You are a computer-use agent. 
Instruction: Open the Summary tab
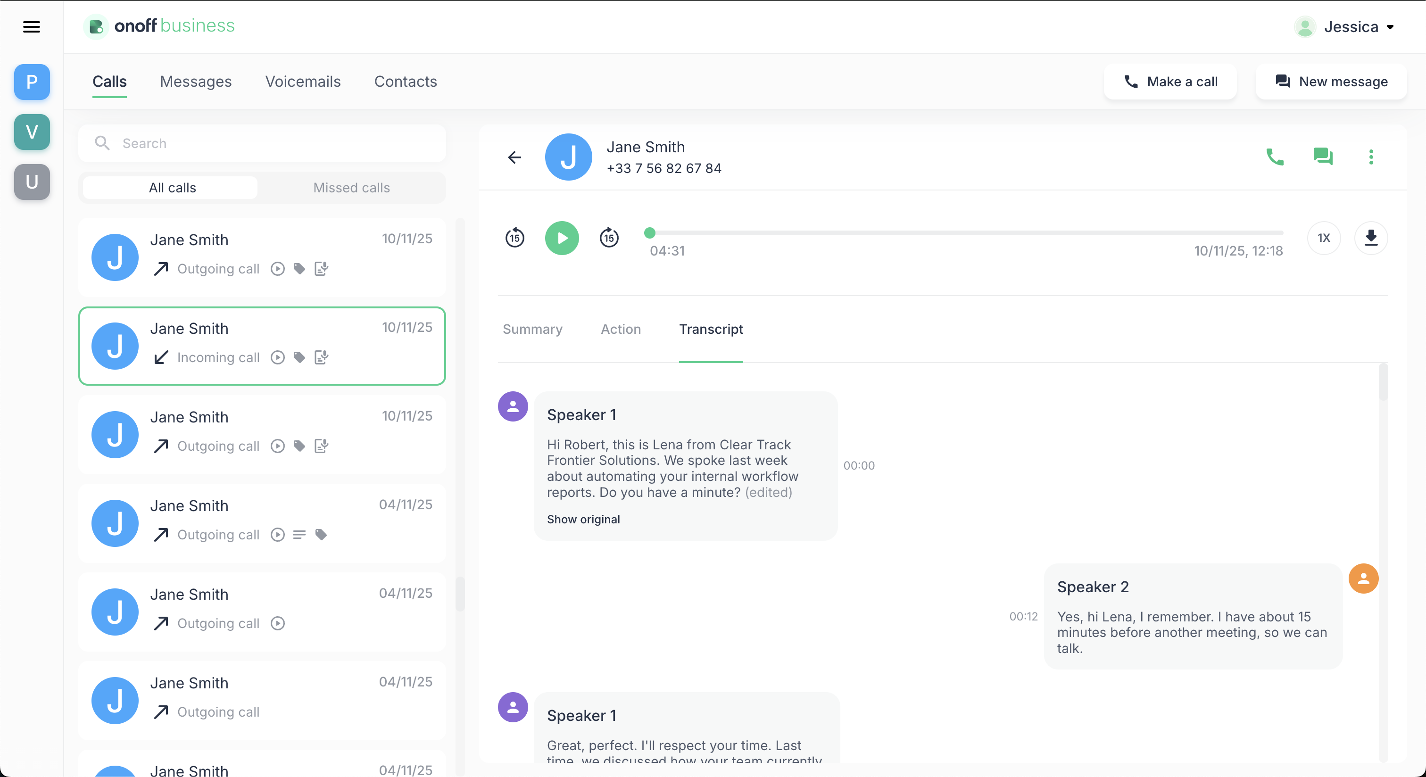tap(532, 329)
